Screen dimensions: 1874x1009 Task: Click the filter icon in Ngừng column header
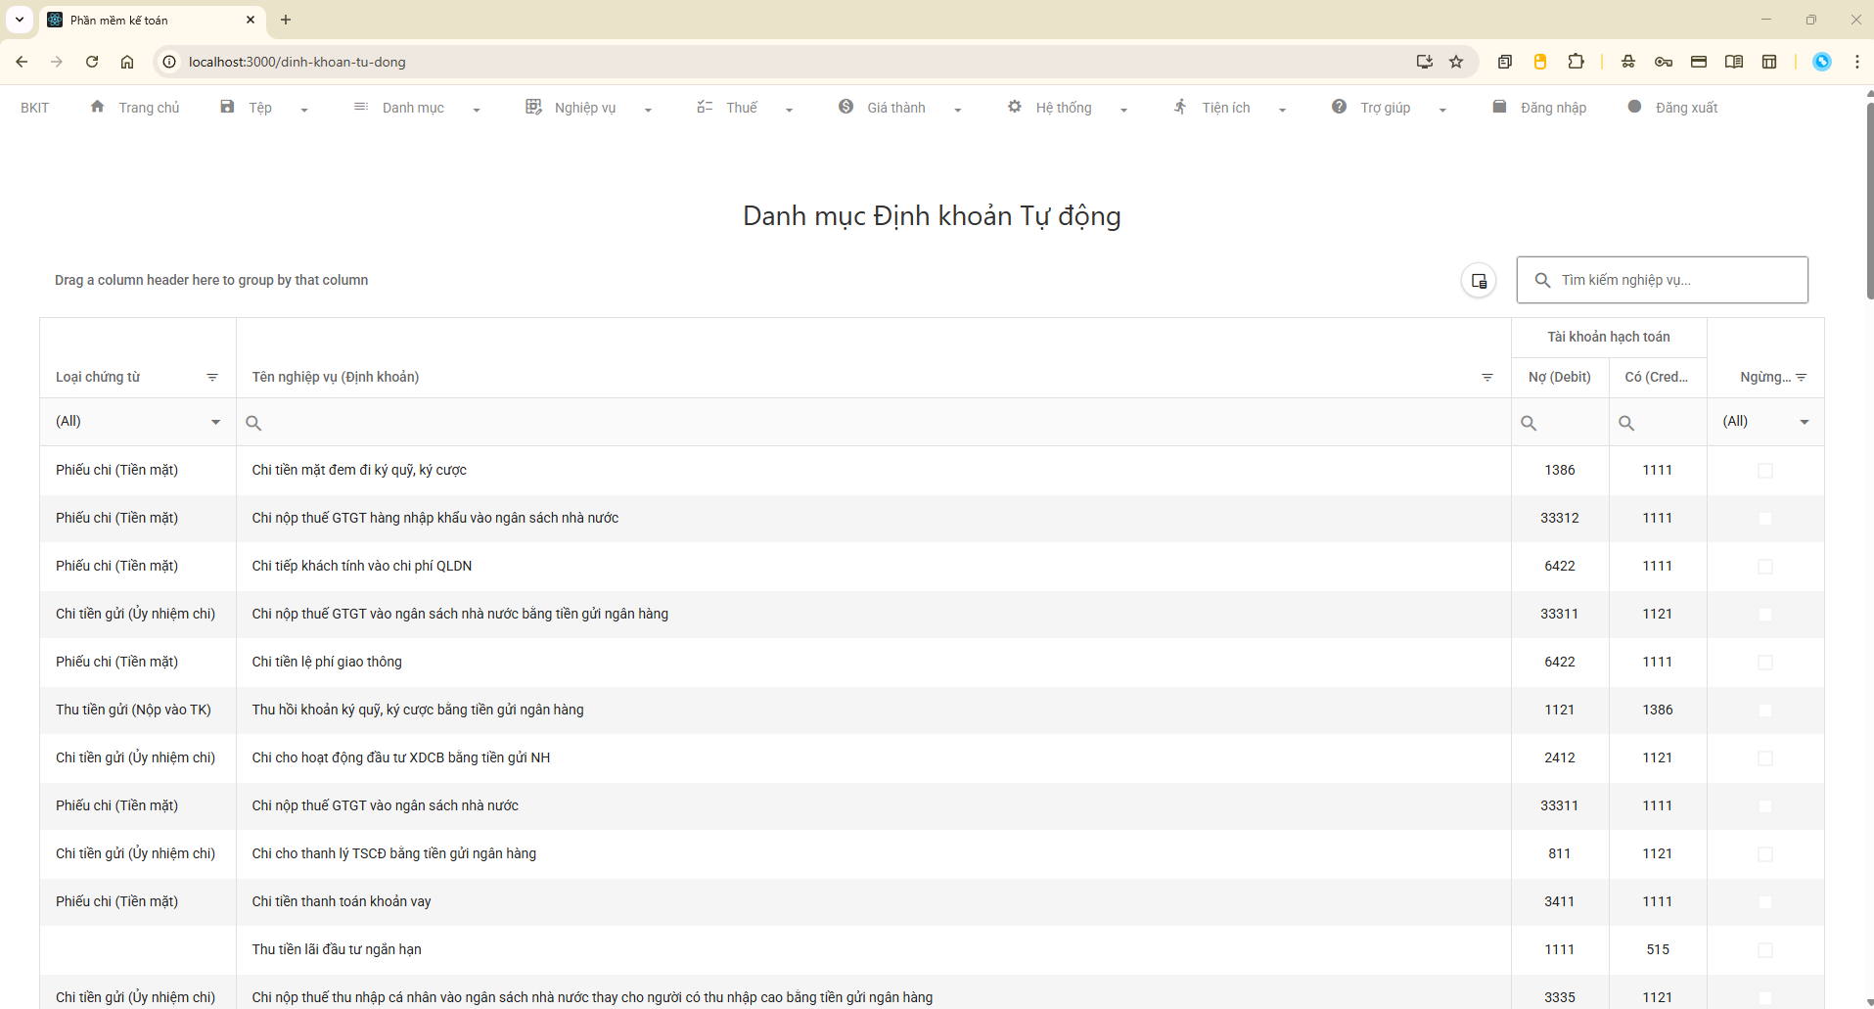(1802, 378)
